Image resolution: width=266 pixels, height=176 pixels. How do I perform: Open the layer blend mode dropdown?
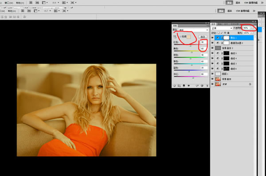[x=222, y=28]
